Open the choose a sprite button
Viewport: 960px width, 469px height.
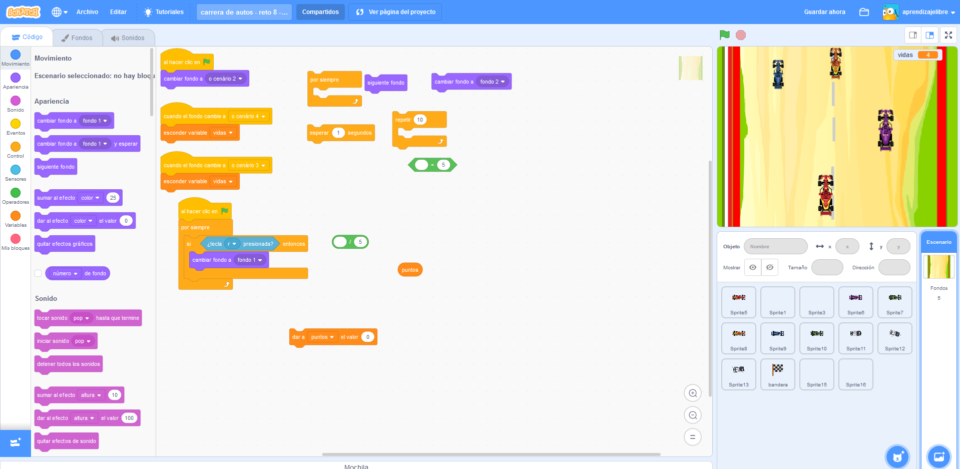click(x=897, y=456)
